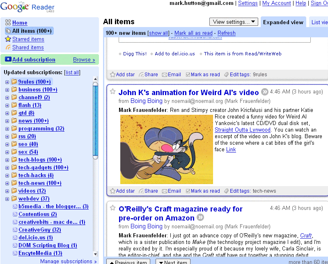Click the Google Reader Labs logo
The image size is (328, 264).
(28, 7)
